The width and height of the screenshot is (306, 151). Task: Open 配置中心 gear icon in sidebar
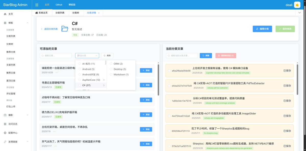click(x=5, y=133)
